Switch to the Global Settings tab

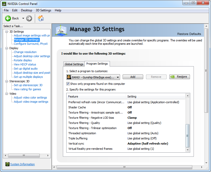(74, 64)
